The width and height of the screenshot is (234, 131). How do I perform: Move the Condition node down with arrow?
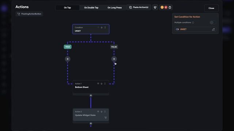pos(102,28)
